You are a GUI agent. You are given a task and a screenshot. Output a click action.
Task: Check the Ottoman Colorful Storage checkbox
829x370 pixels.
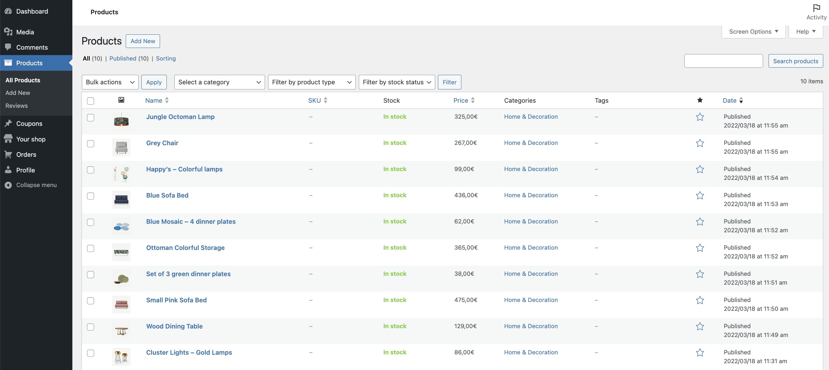click(x=90, y=249)
